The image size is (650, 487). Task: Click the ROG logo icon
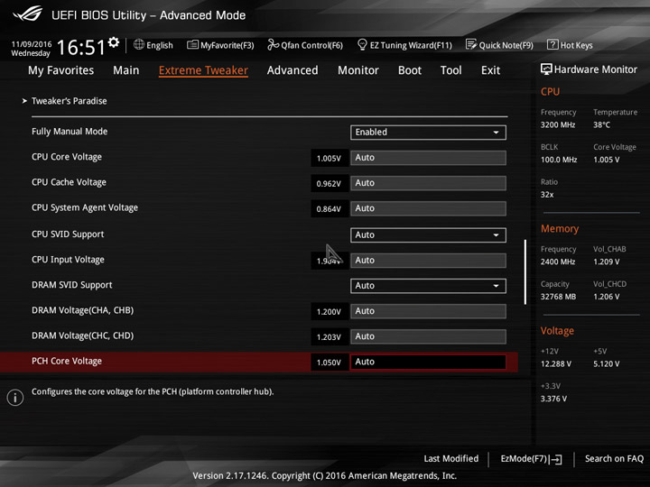point(27,14)
